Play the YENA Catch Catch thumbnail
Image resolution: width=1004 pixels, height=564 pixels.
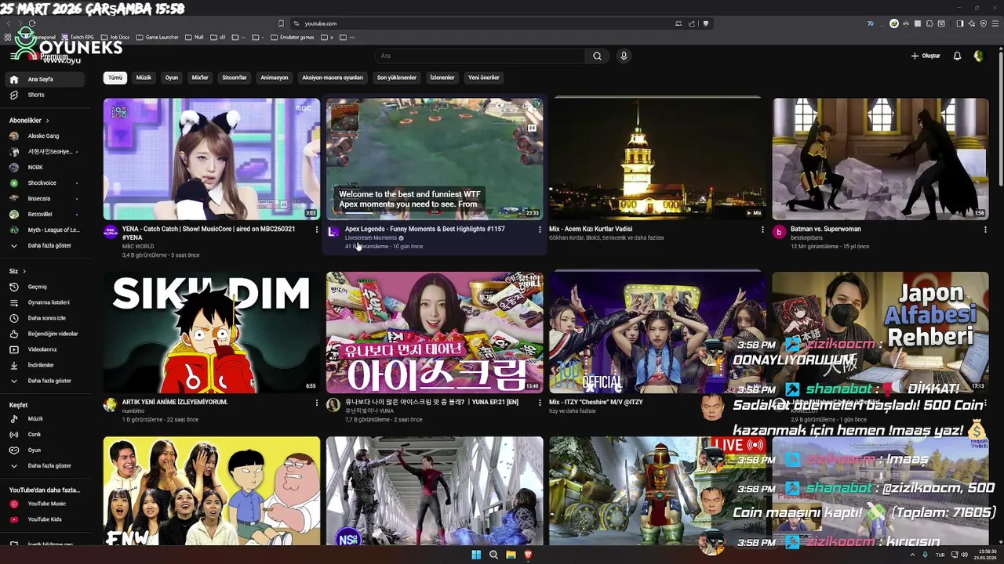(212, 159)
